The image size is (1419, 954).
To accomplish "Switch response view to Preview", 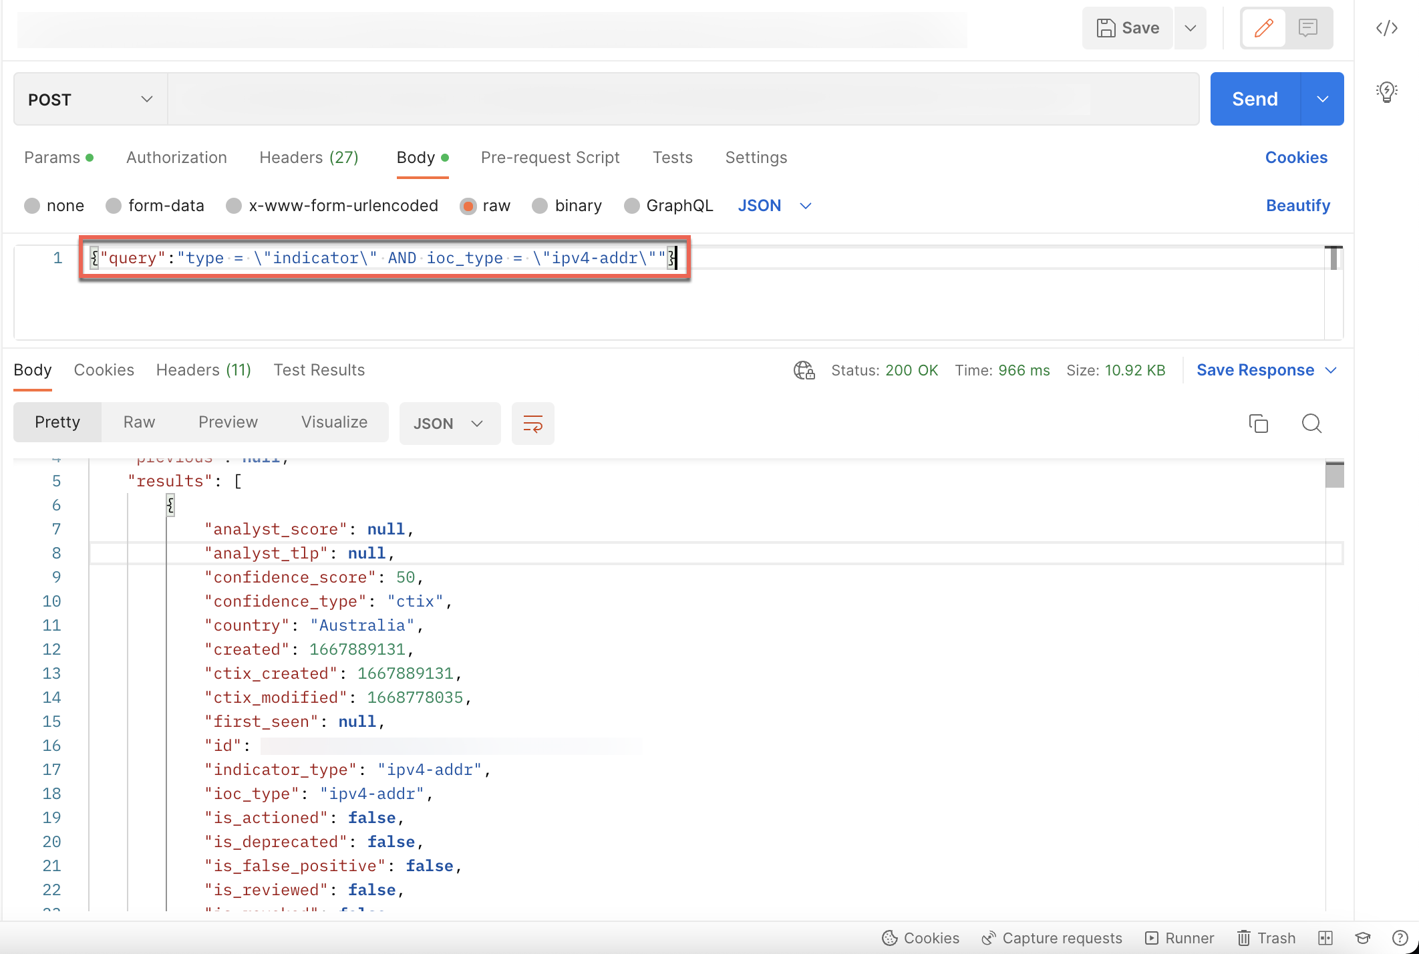I will (x=228, y=422).
